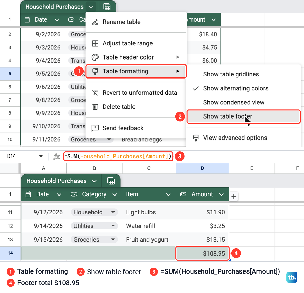The height and width of the screenshot is (293, 304).
Task: Click the Delete table trash icon
Action: (95, 107)
